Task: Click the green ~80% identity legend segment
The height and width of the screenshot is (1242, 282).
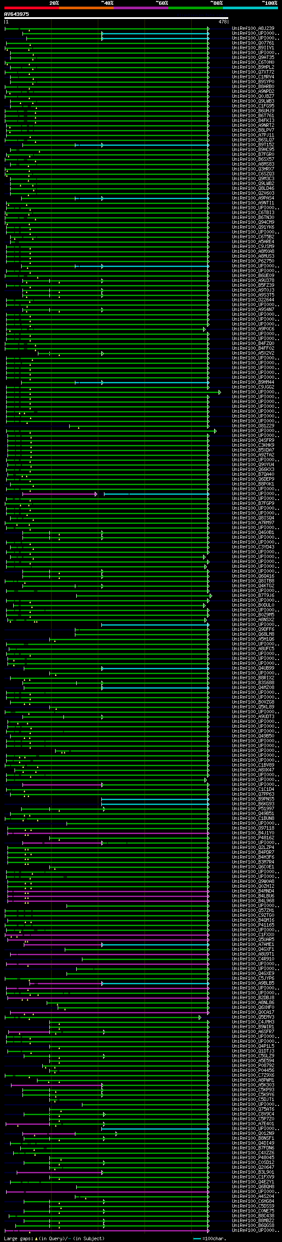Action: pyautogui.click(x=196, y=8)
